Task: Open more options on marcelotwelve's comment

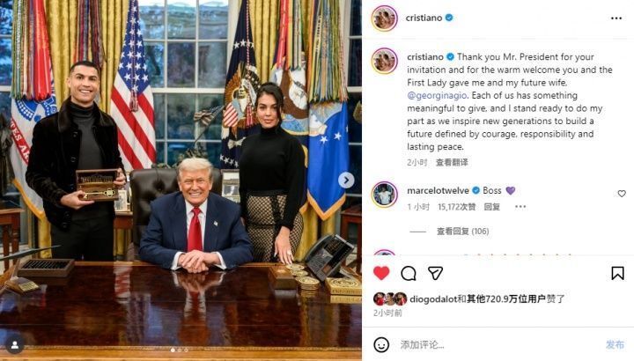Action: (x=520, y=207)
